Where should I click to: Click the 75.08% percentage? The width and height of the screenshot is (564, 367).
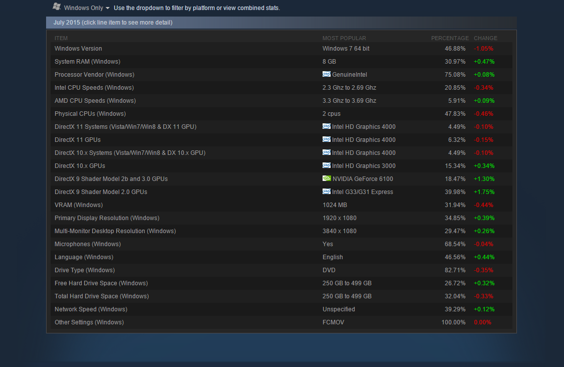click(x=455, y=75)
